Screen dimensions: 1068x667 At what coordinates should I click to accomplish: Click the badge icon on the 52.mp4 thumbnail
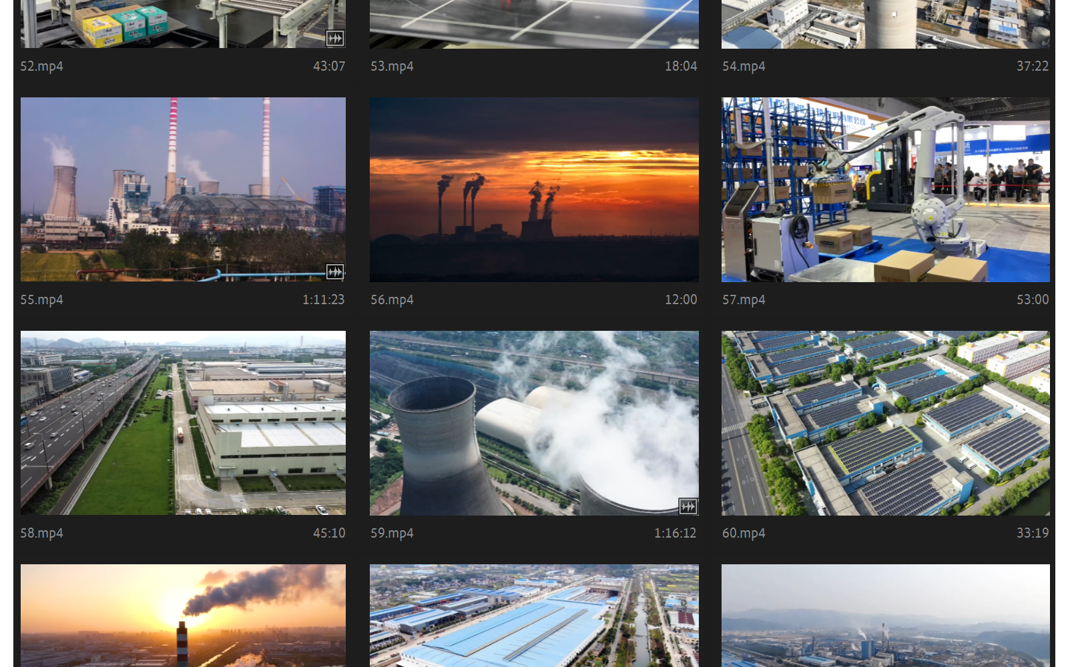click(x=335, y=38)
